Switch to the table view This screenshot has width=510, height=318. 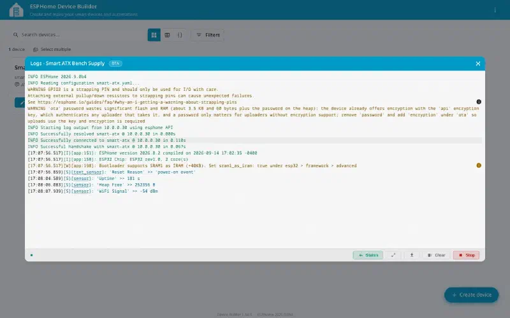167,35
